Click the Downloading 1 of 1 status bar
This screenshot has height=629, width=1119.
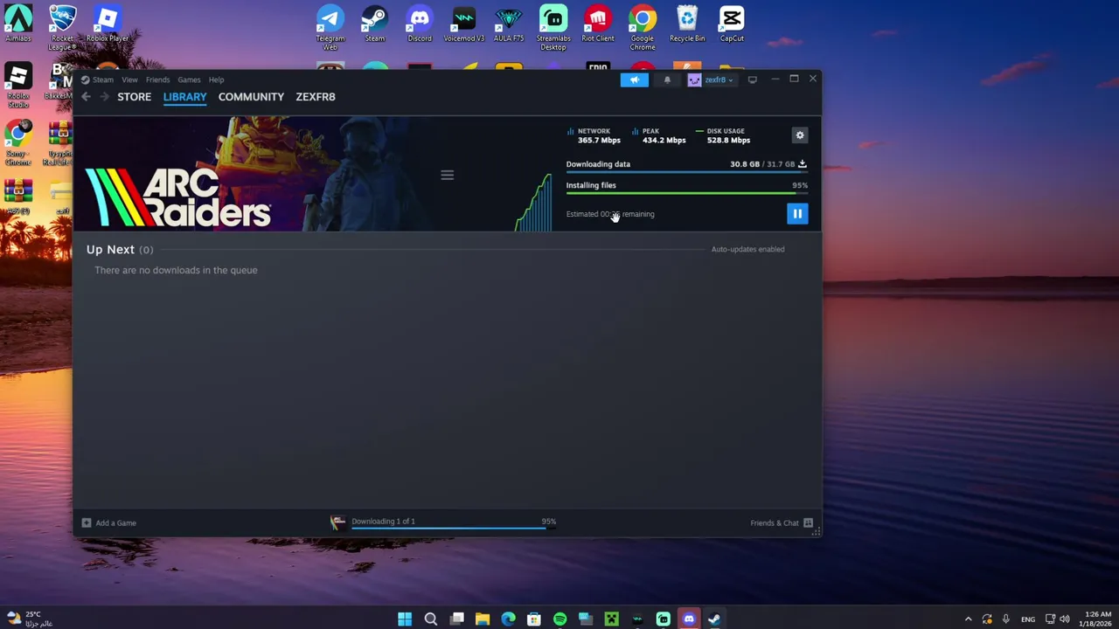click(454, 522)
